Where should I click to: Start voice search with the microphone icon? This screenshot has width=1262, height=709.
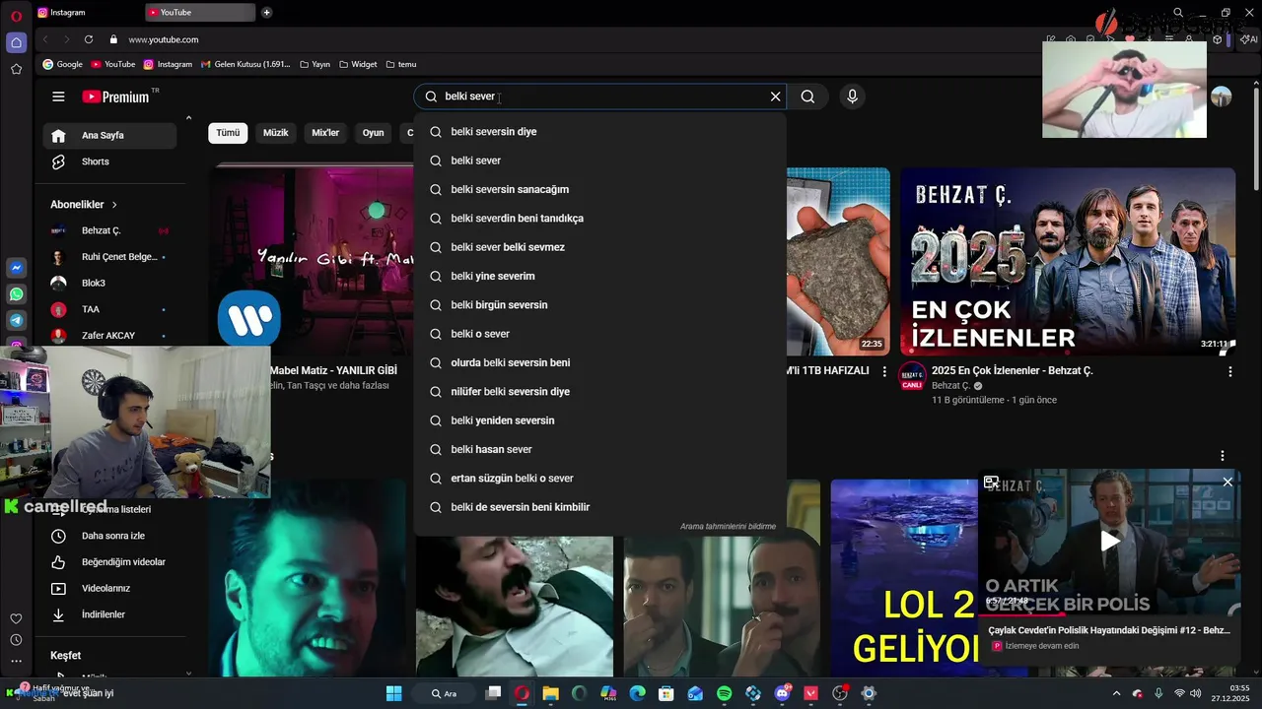(x=852, y=97)
